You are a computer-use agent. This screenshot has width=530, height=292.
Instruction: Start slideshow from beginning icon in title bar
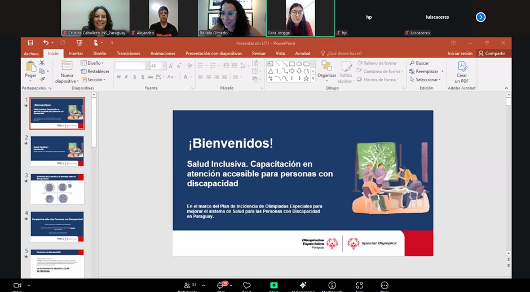click(79, 43)
